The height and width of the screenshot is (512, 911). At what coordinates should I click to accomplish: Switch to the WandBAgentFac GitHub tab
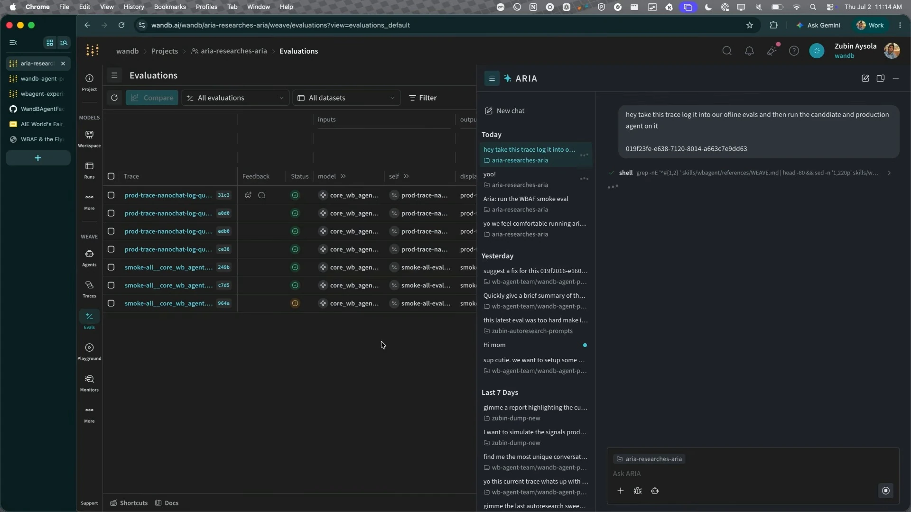pyautogui.click(x=38, y=109)
